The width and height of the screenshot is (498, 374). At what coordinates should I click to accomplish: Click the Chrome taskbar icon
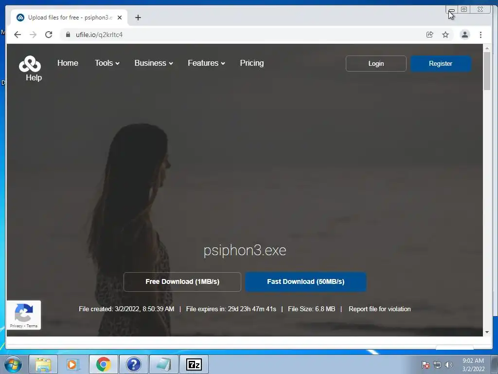click(103, 364)
